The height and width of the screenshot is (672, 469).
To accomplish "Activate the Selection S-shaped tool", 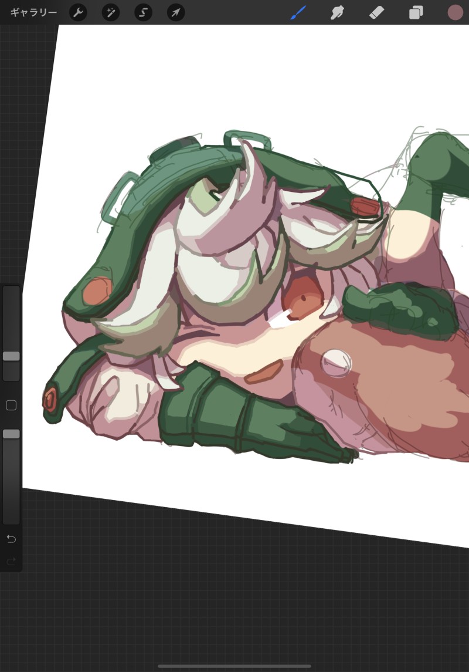I will [144, 12].
